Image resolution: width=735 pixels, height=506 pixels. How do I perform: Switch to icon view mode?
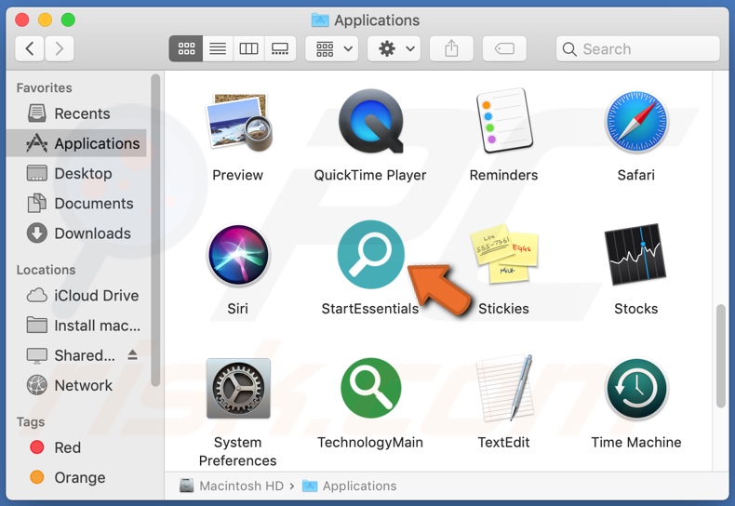[x=186, y=48]
